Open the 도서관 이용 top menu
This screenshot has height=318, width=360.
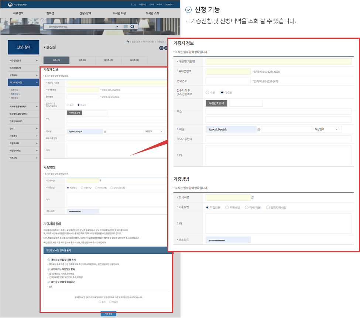119,13
